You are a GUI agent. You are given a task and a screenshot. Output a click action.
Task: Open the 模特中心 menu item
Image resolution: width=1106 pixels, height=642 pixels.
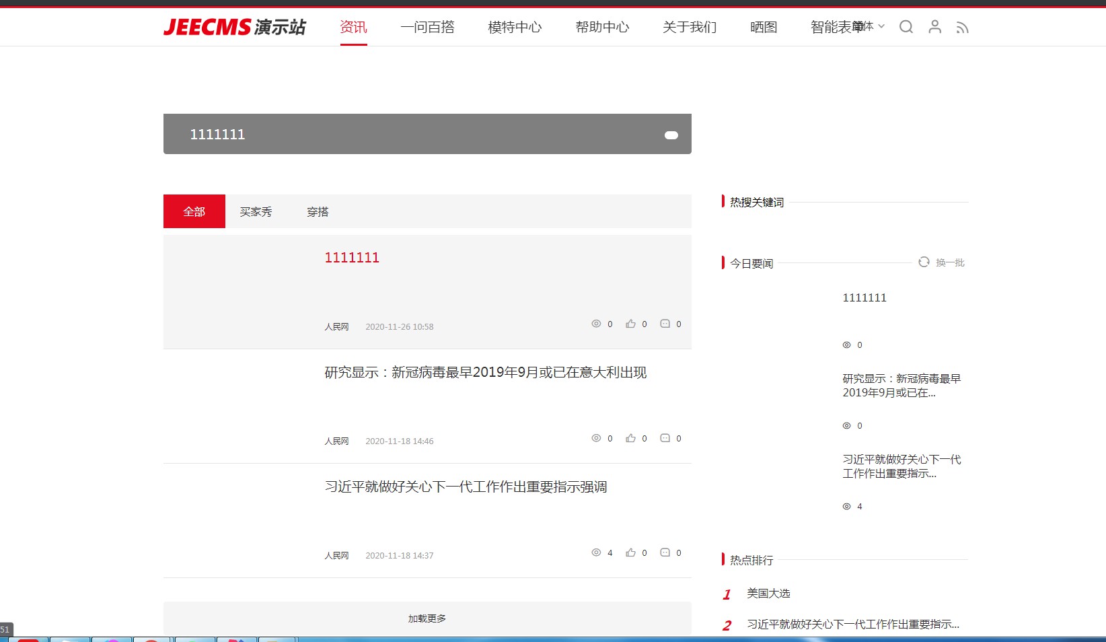pyautogui.click(x=515, y=27)
